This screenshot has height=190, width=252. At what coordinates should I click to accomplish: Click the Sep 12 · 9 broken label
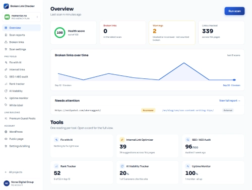[63, 85]
